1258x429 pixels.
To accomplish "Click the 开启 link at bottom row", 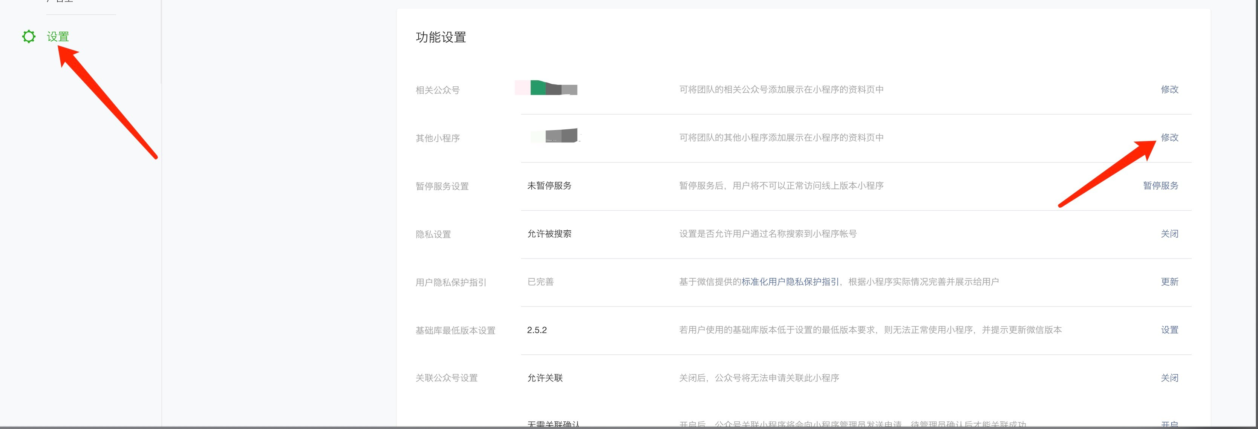I will [1169, 424].
